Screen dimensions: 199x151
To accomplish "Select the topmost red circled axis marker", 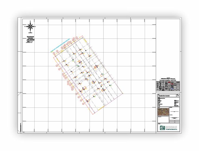I will click(x=77, y=37).
